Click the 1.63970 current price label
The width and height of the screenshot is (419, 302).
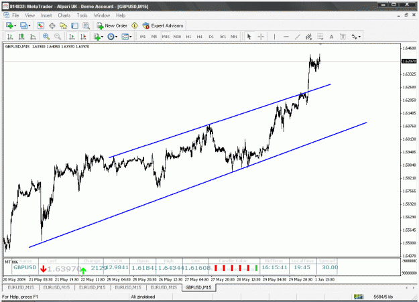click(409, 61)
